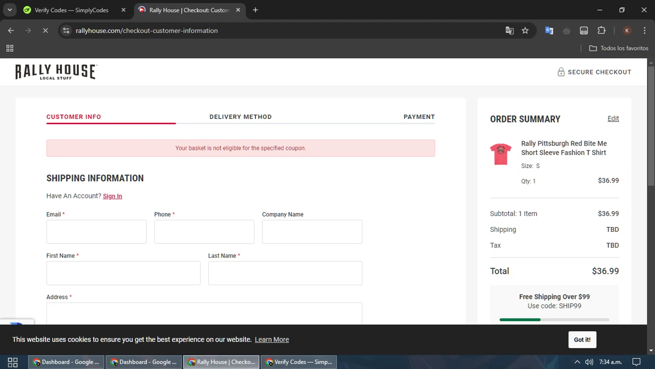Edit the order summary

click(x=613, y=118)
